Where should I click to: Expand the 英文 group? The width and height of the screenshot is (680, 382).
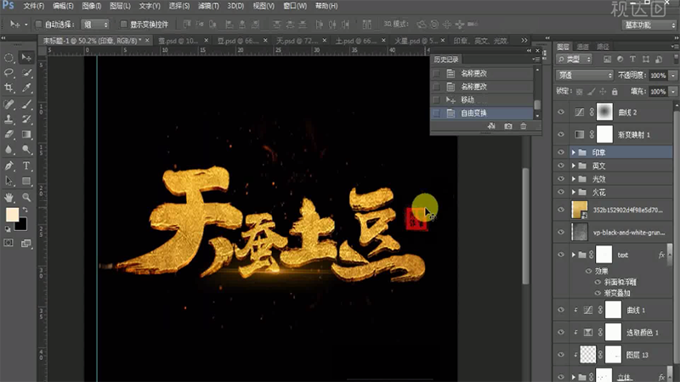(x=573, y=166)
